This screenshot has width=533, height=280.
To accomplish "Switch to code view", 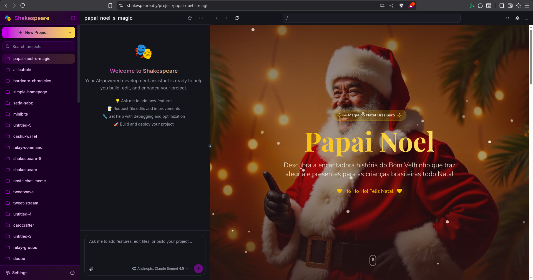I will [507, 18].
